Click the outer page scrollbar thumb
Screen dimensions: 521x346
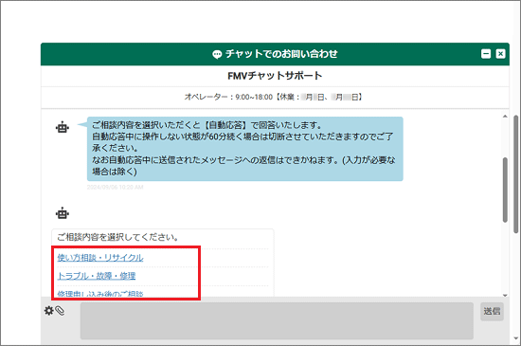[x=515, y=173]
